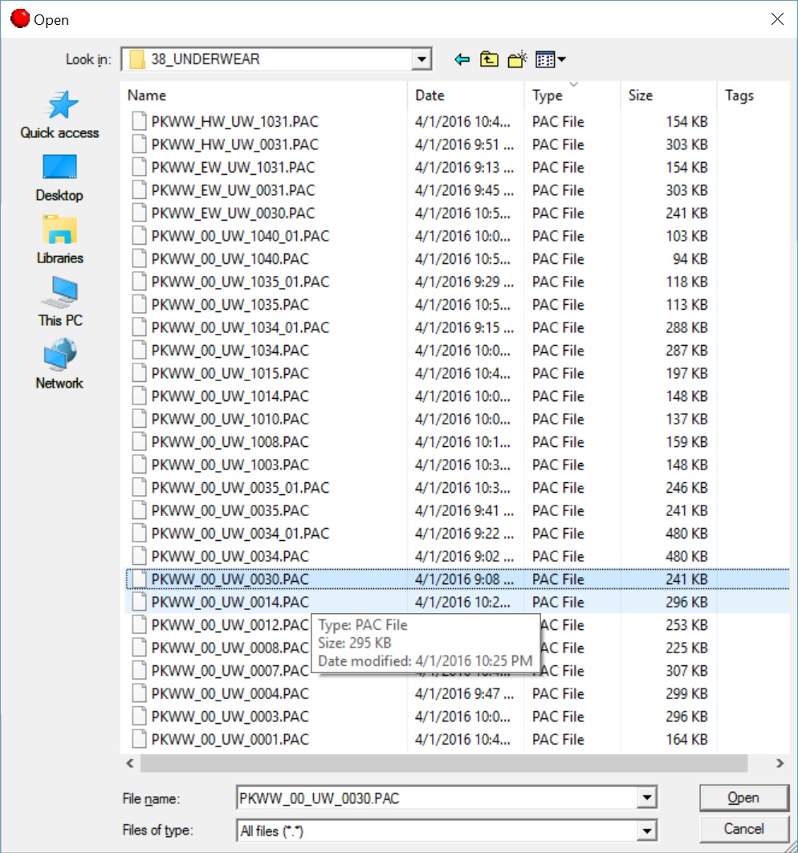Screen dimensions: 798x853
Task: Select file PKWW_HW_UW_1031.PAC
Action: (234, 122)
